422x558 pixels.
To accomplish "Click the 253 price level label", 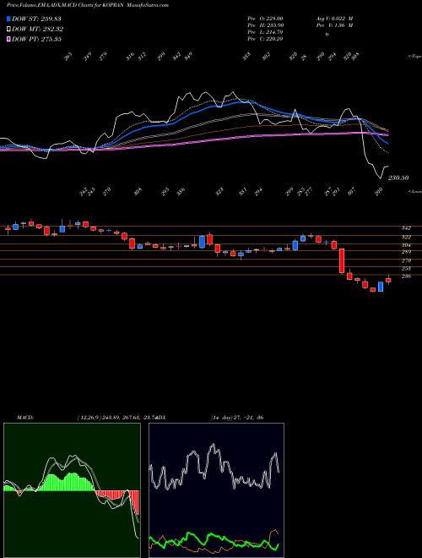I will tap(406, 269).
